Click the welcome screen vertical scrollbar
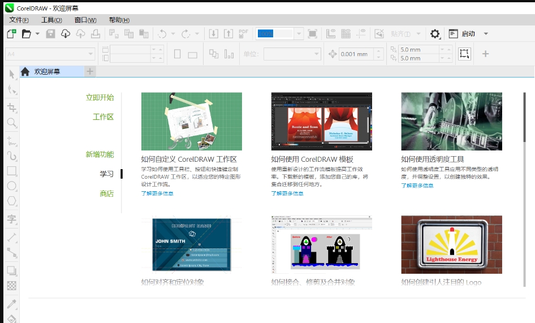This screenshot has width=535, height=323. click(x=524, y=117)
